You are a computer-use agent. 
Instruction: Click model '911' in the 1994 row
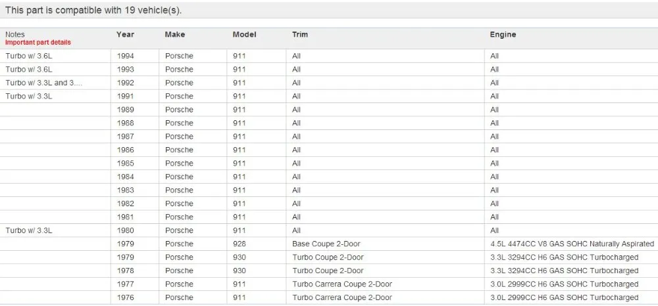[x=240, y=56]
